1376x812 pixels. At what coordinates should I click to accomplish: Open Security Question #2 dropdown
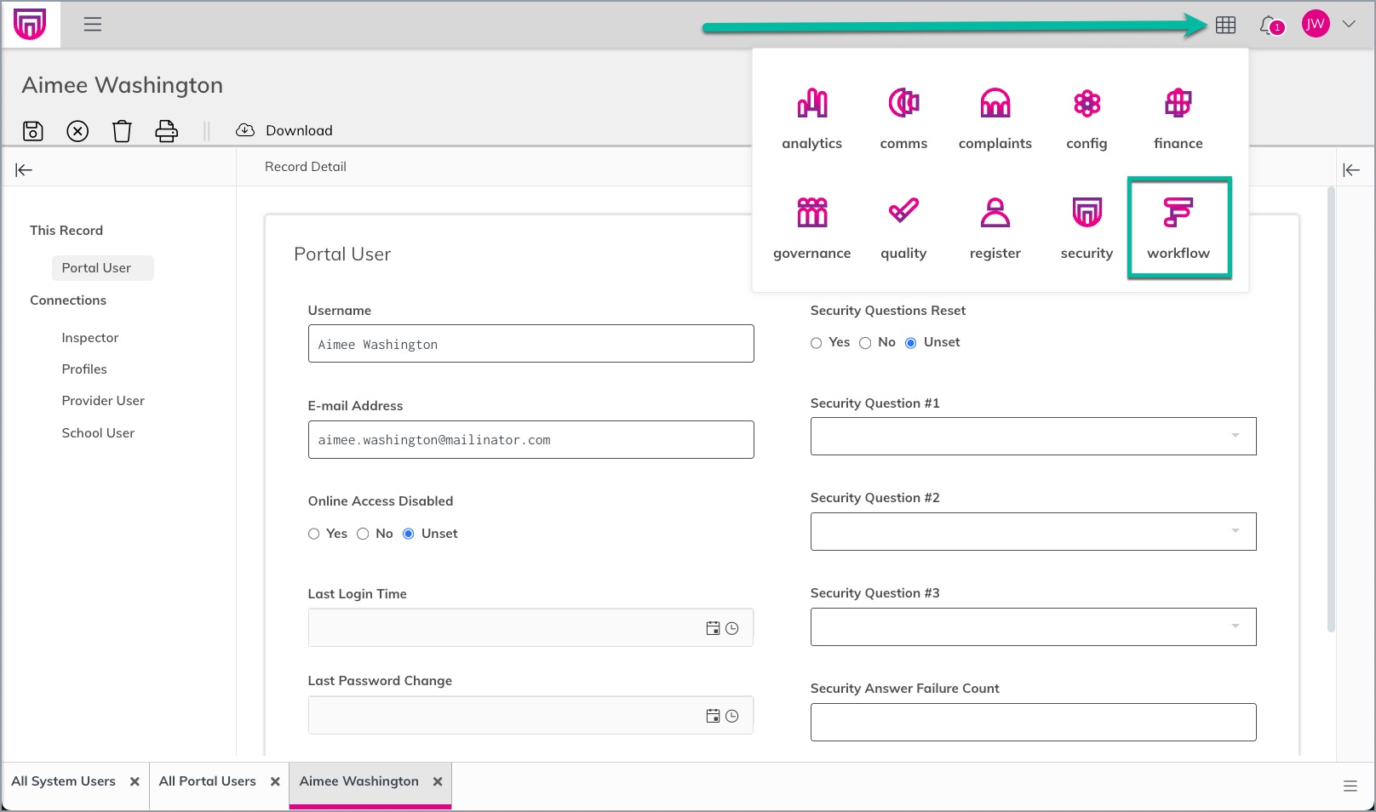pyautogui.click(x=1033, y=531)
